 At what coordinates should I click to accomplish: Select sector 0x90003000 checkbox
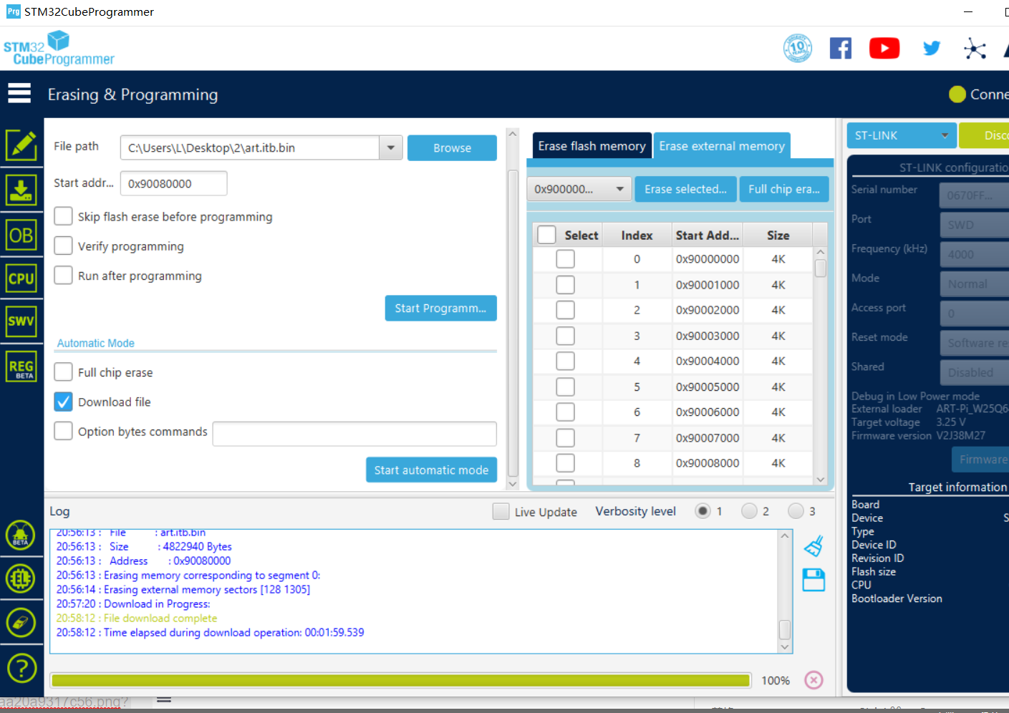(x=565, y=336)
